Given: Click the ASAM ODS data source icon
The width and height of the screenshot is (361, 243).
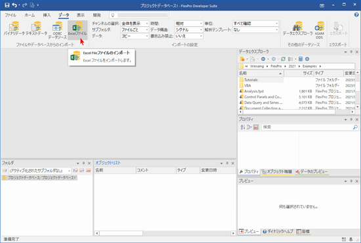Looking at the screenshot, I should (x=320, y=30).
